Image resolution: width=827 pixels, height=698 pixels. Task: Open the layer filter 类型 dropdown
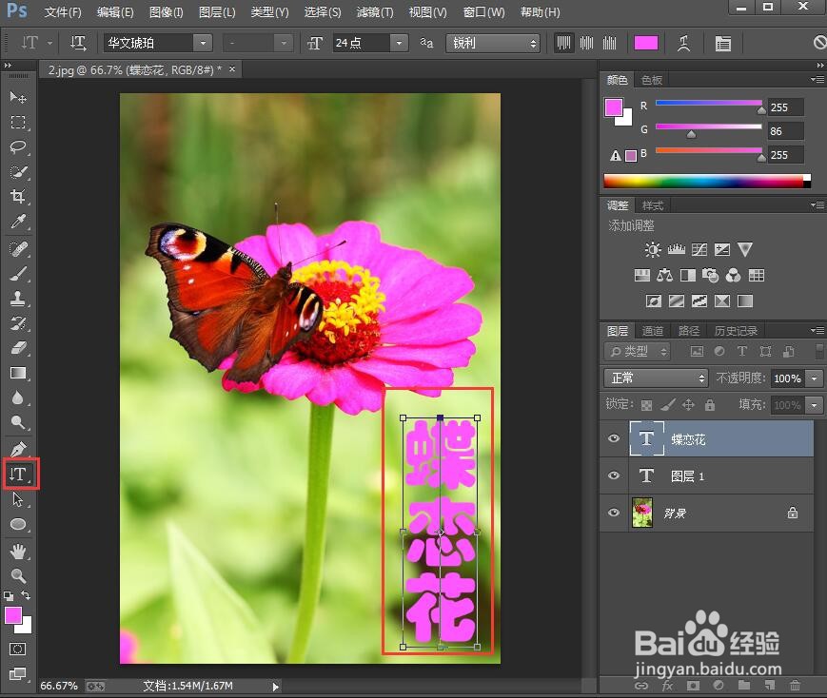[x=637, y=351]
